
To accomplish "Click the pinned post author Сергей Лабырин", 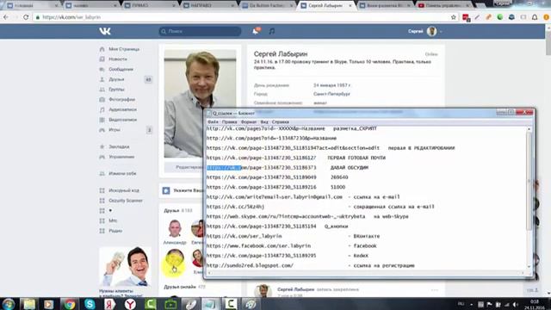I will tap(295, 289).
